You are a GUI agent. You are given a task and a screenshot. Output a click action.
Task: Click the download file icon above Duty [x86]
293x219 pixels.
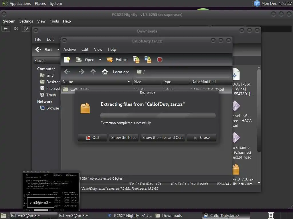[236, 74]
